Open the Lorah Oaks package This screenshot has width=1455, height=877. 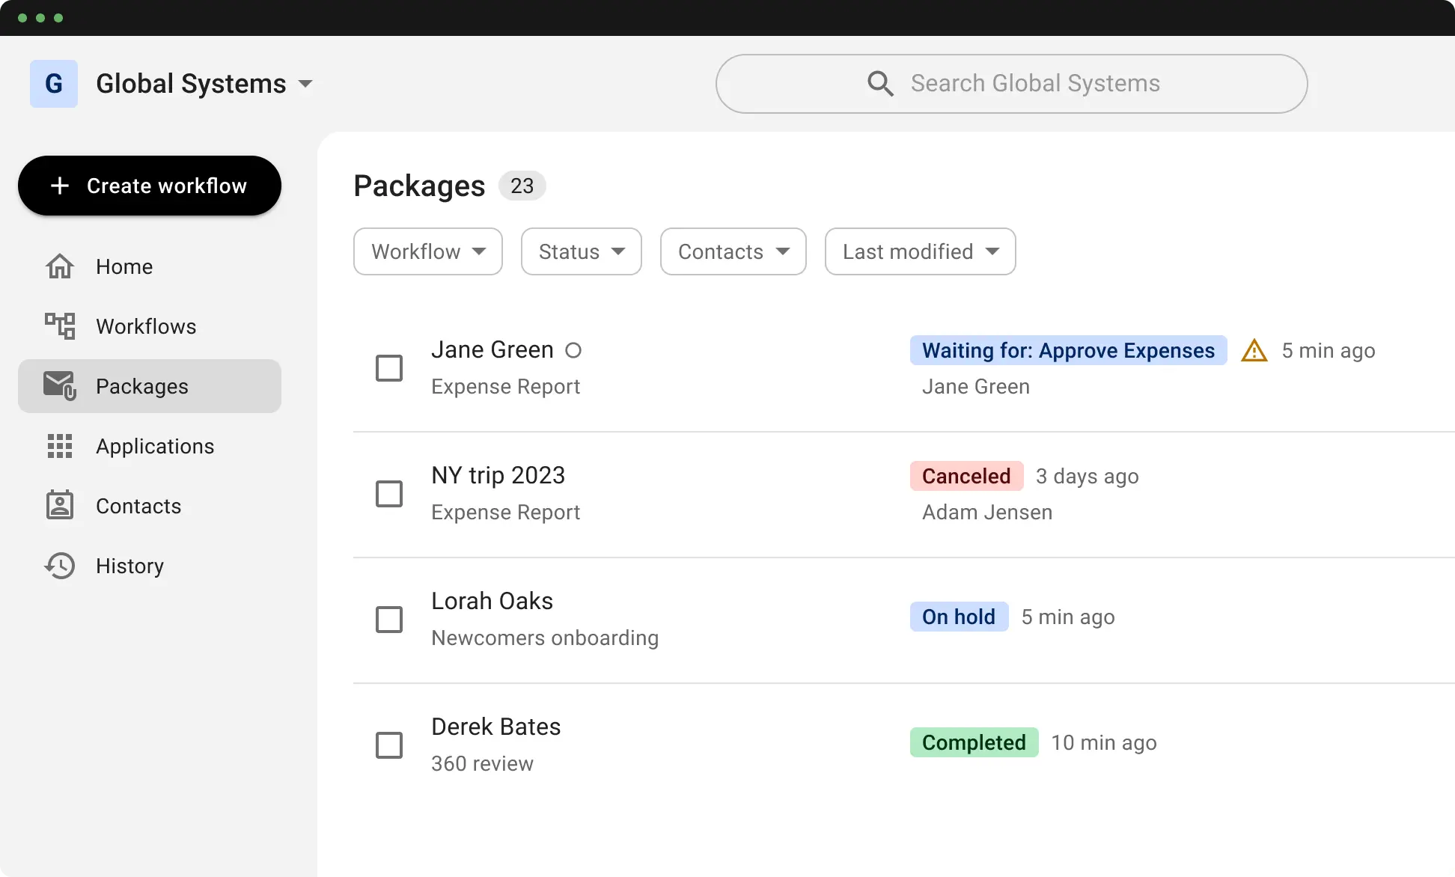[492, 602]
